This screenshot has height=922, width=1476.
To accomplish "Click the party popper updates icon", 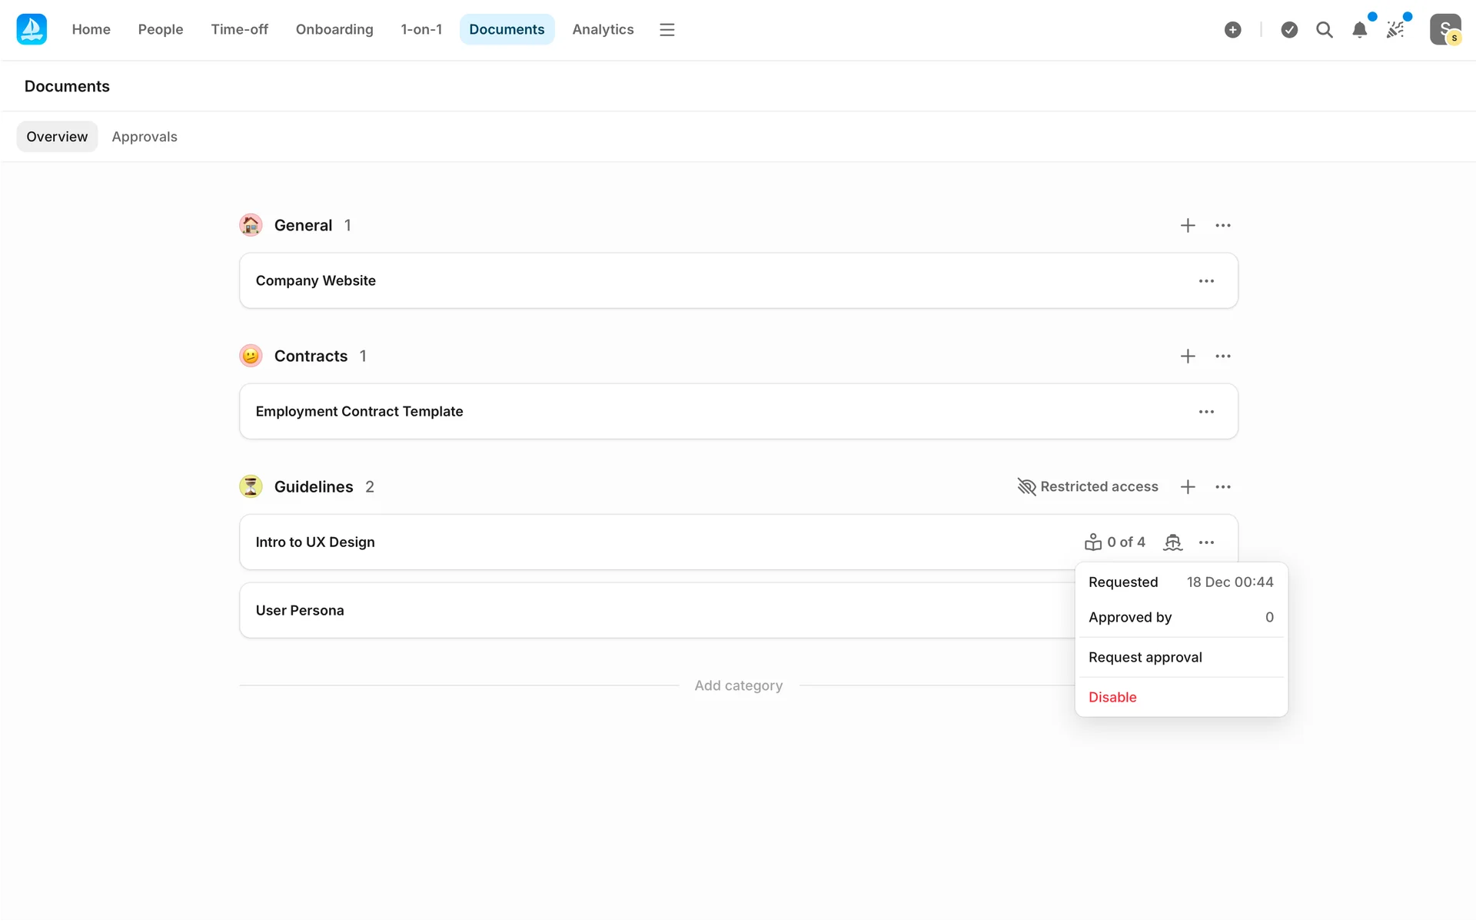I will pyautogui.click(x=1395, y=29).
